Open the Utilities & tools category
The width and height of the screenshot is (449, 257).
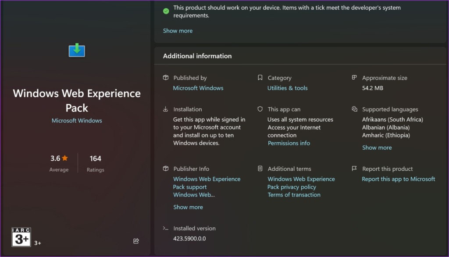tap(287, 88)
